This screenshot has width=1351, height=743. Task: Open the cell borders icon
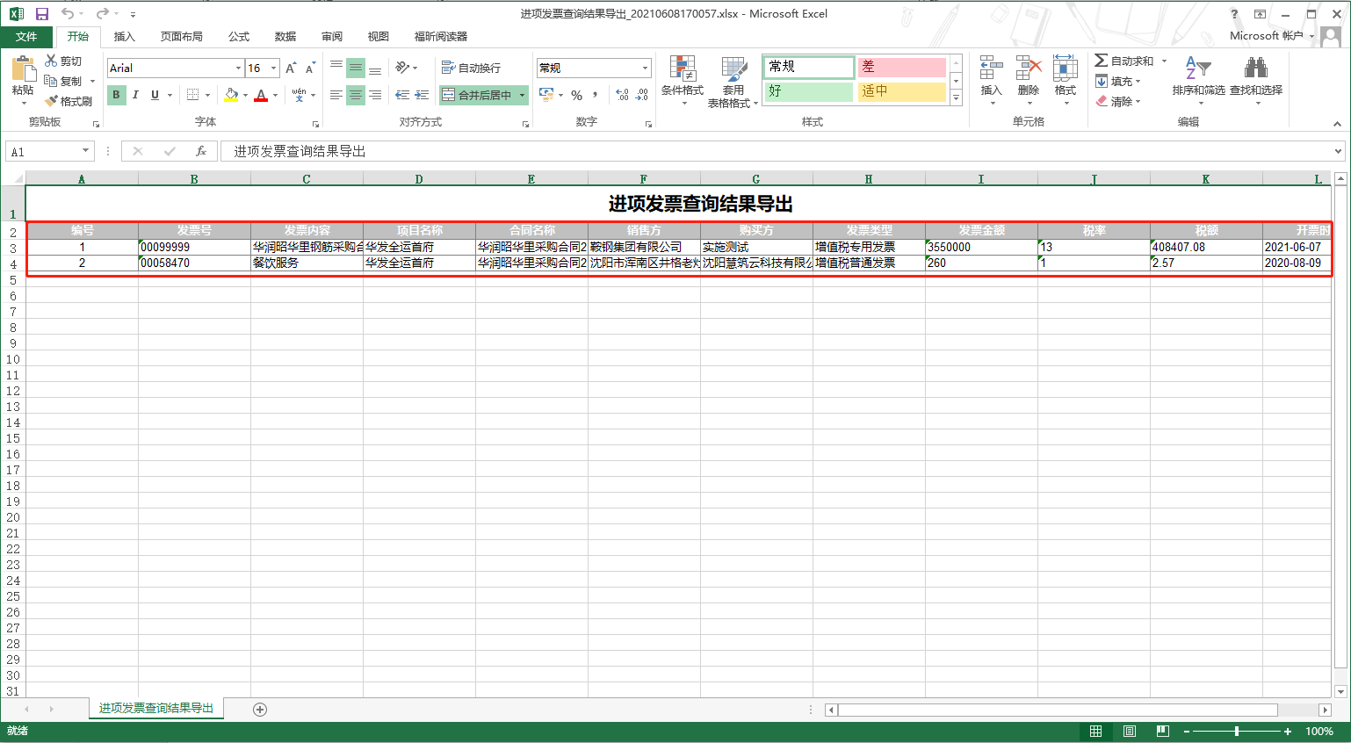tap(193, 95)
